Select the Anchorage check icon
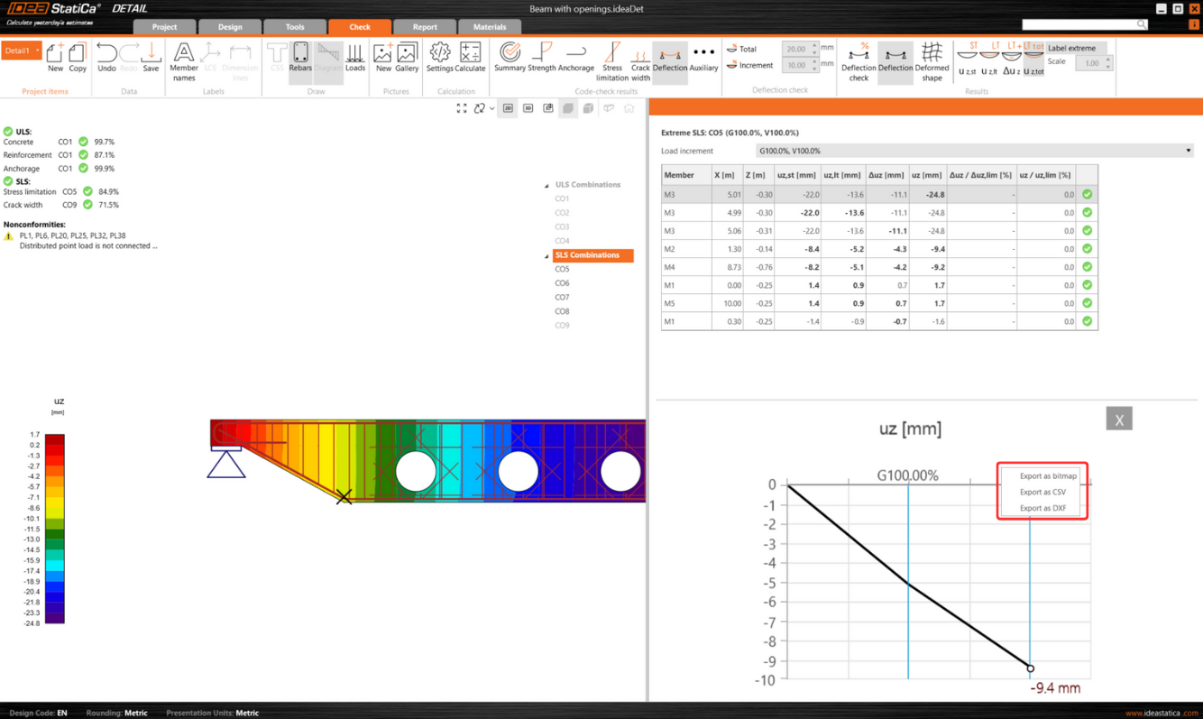 (x=576, y=56)
